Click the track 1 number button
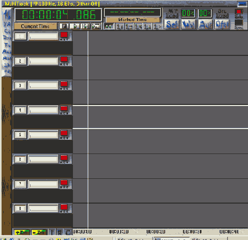Image resolution: width=248 pixels, height=240 pixels. click(20, 36)
